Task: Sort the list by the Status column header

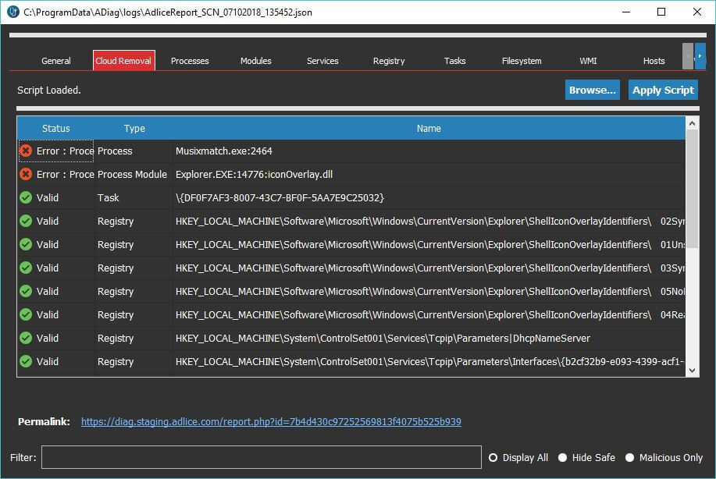Action: 55,129
